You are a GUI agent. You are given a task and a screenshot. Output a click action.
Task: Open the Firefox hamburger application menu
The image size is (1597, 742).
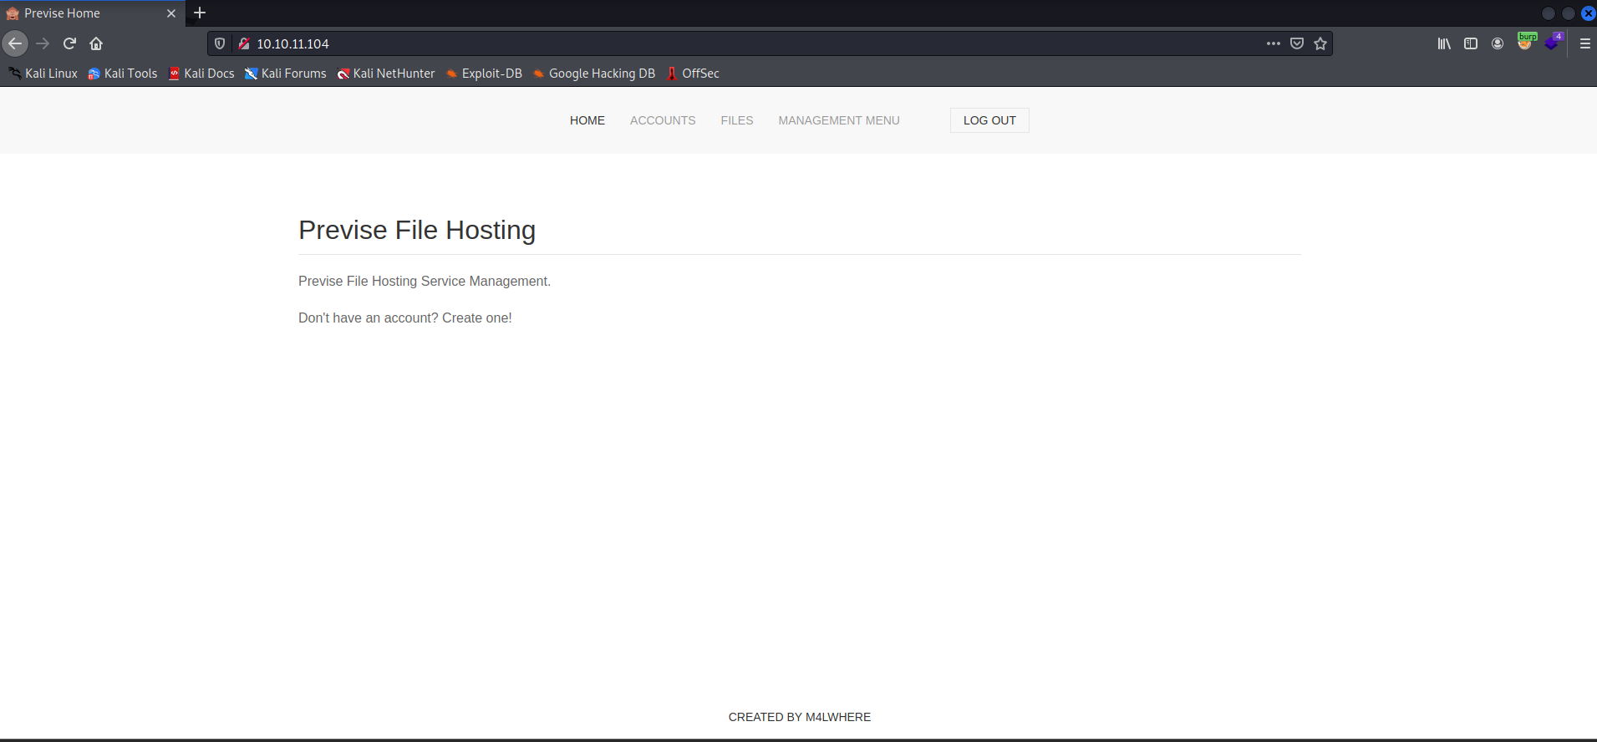(x=1584, y=43)
